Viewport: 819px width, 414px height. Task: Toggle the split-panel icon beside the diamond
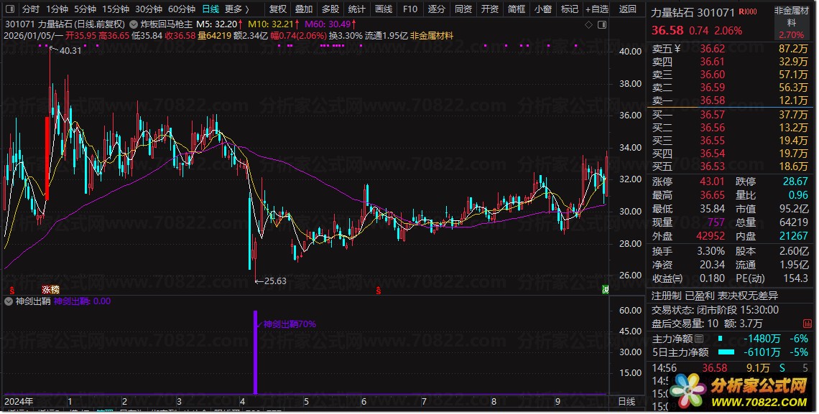click(x=602, y=24)
